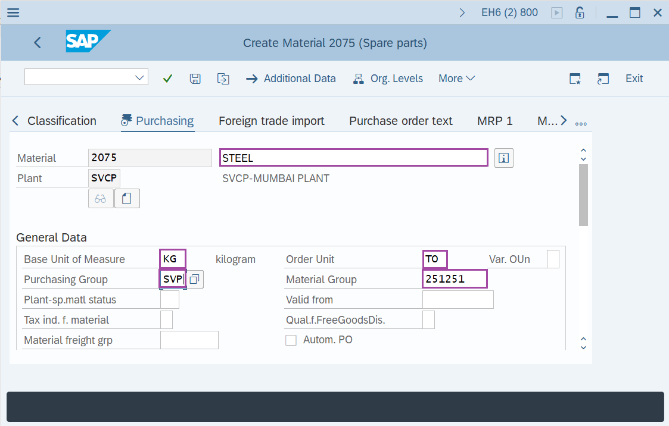The image size is (669, 426).
Task: Expand the More menu dropdown
Action: (456, 79)
